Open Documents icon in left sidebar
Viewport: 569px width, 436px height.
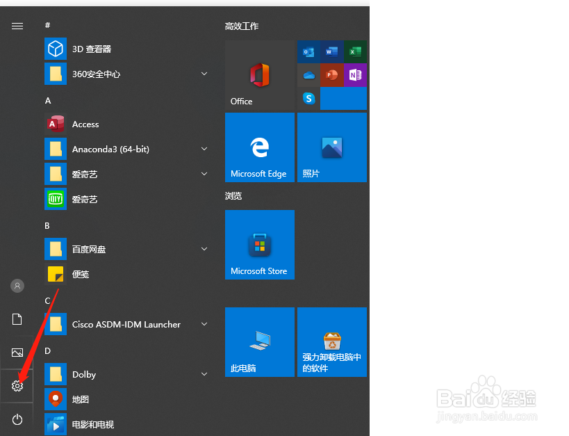coord(17,319)
